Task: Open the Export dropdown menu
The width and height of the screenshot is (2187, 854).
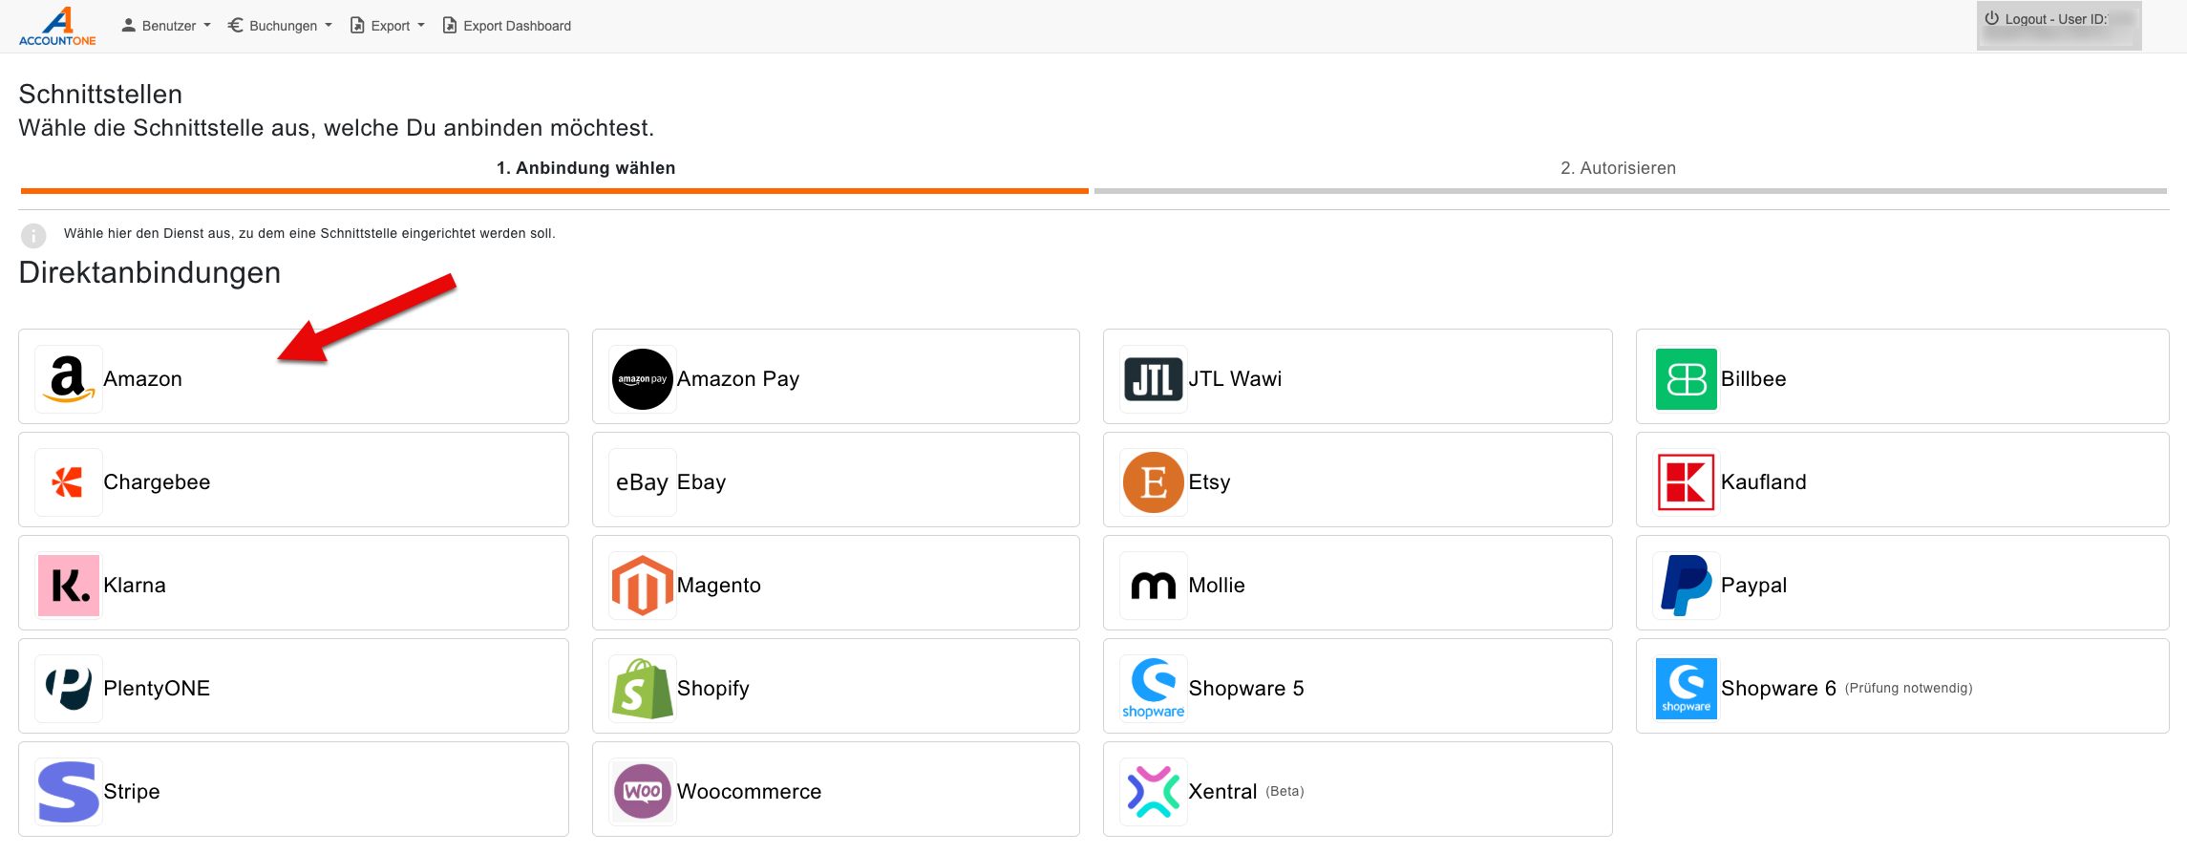Action: pos(389,26)
